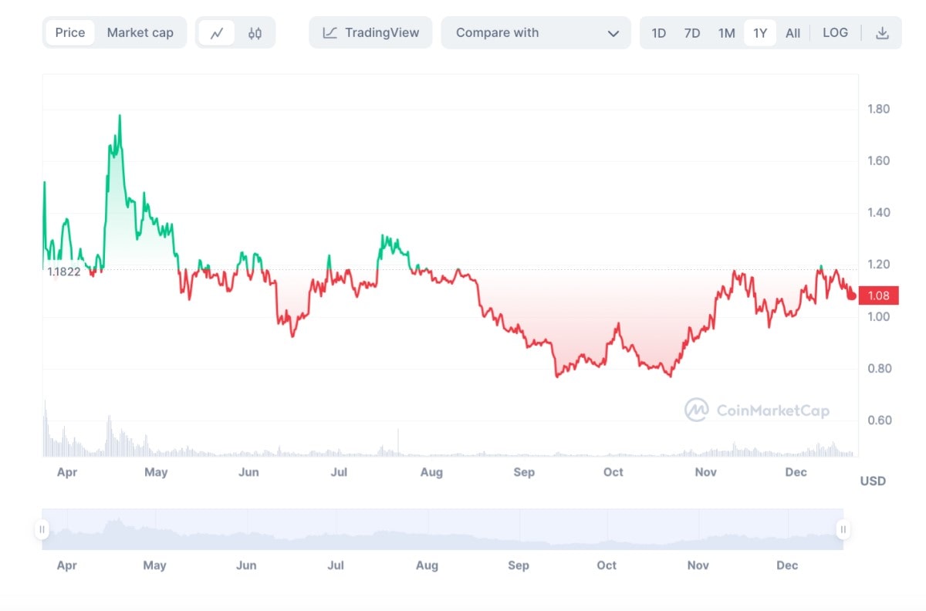926x611 pixels.
Task: Select the 1M time range tab
Action: coord(726,33)
